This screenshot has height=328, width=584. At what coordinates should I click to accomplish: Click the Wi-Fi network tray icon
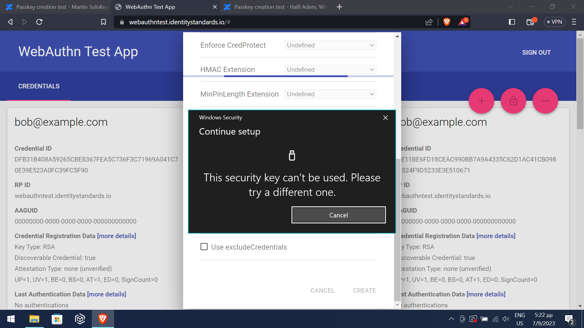[x=495, y=319]
